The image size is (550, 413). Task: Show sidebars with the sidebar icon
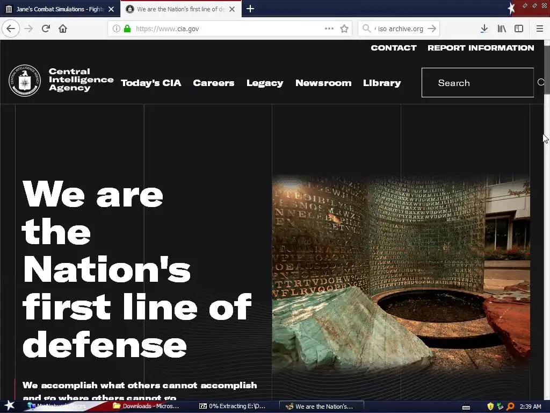[519, 29]
